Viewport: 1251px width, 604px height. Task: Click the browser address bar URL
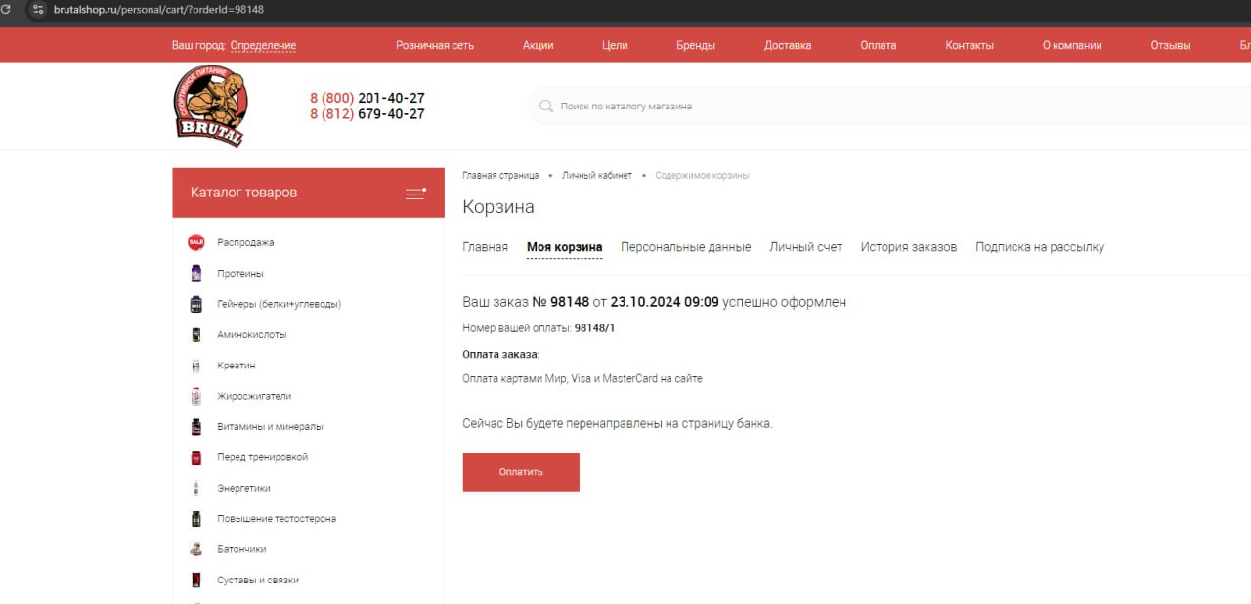point(158,10)
